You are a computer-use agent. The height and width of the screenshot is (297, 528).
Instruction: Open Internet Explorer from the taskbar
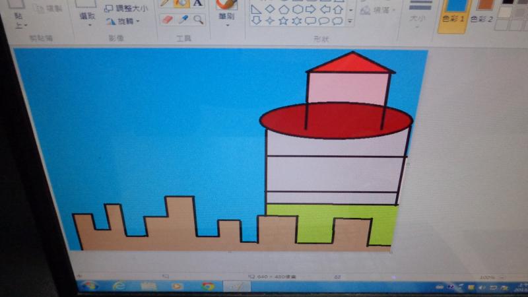[x=119, y=286]
